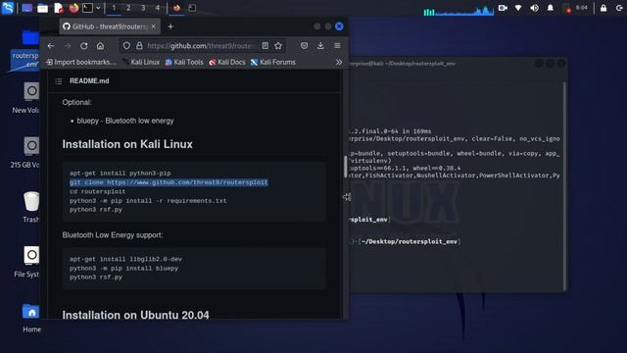Go back in Firefox

[x=51, y=46]
